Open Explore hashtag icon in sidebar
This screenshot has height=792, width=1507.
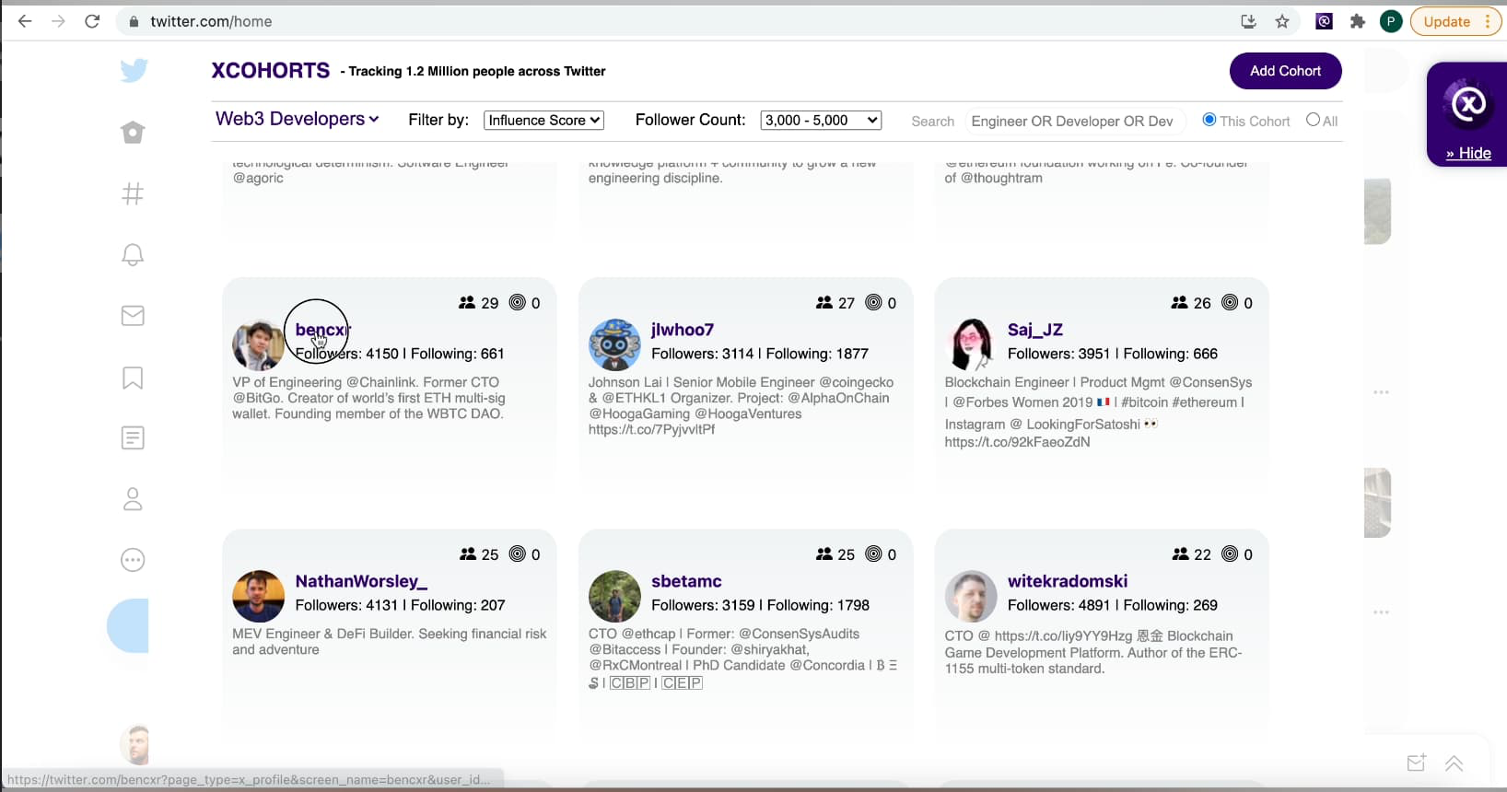point(133,193)
